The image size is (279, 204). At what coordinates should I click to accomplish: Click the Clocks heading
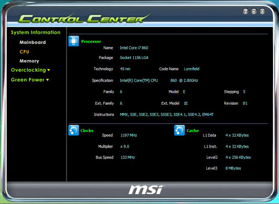tap(87, 130)
